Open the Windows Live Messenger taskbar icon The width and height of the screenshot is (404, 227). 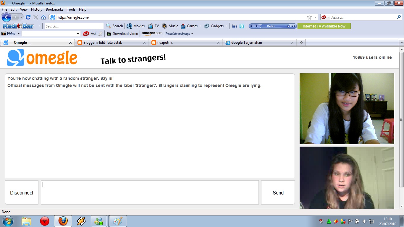pos(99,221)
